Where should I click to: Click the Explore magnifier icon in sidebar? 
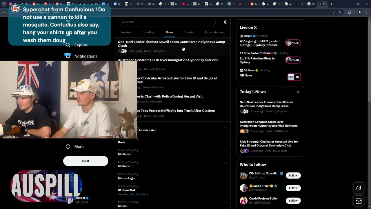(x=68, y=45)
